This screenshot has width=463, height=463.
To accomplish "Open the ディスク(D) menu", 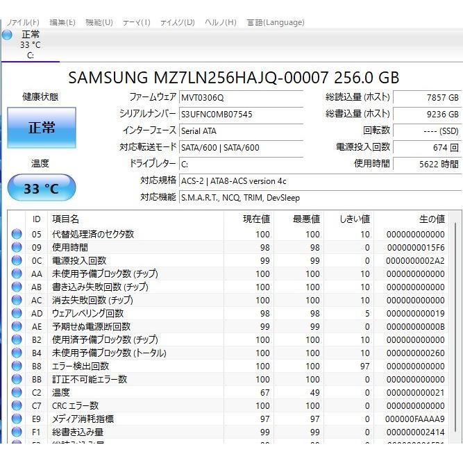I will (177, 22).
